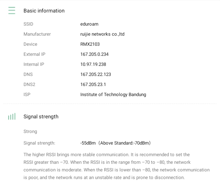Screen dimensions: 220x187
Task: Select primary DNS 167.205.22.123
Action: point(96,74)
